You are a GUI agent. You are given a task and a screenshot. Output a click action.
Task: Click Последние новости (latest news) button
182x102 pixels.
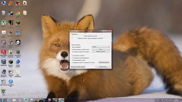(104, 62)
